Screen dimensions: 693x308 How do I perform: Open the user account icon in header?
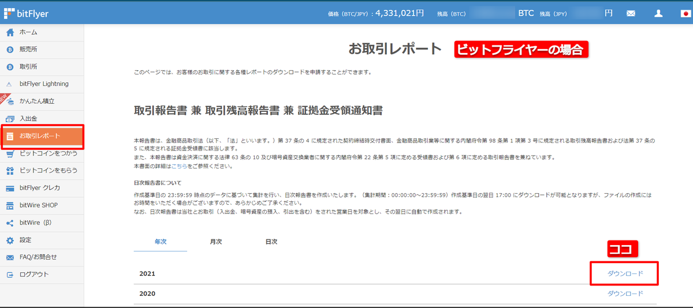point(658,13)
